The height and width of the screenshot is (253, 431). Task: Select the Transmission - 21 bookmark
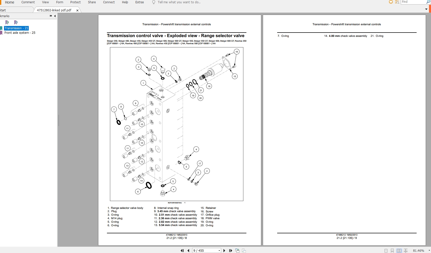16,28
